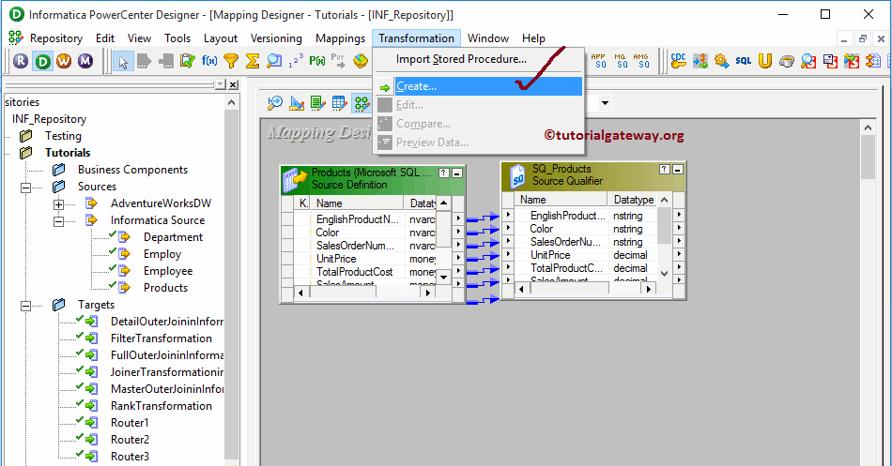Select the Department source in tree
892x466 pixels.
(x=173, y=237)
